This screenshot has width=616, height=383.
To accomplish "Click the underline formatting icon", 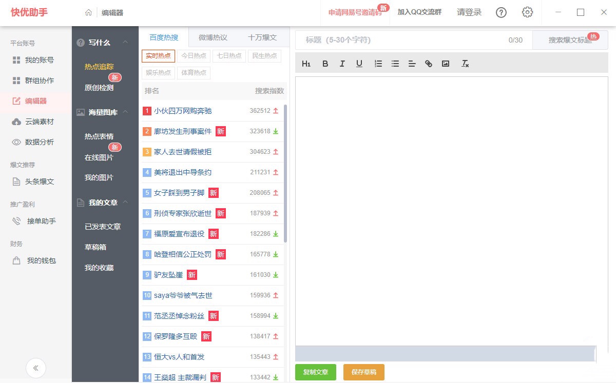I will (x=359, y=64).
